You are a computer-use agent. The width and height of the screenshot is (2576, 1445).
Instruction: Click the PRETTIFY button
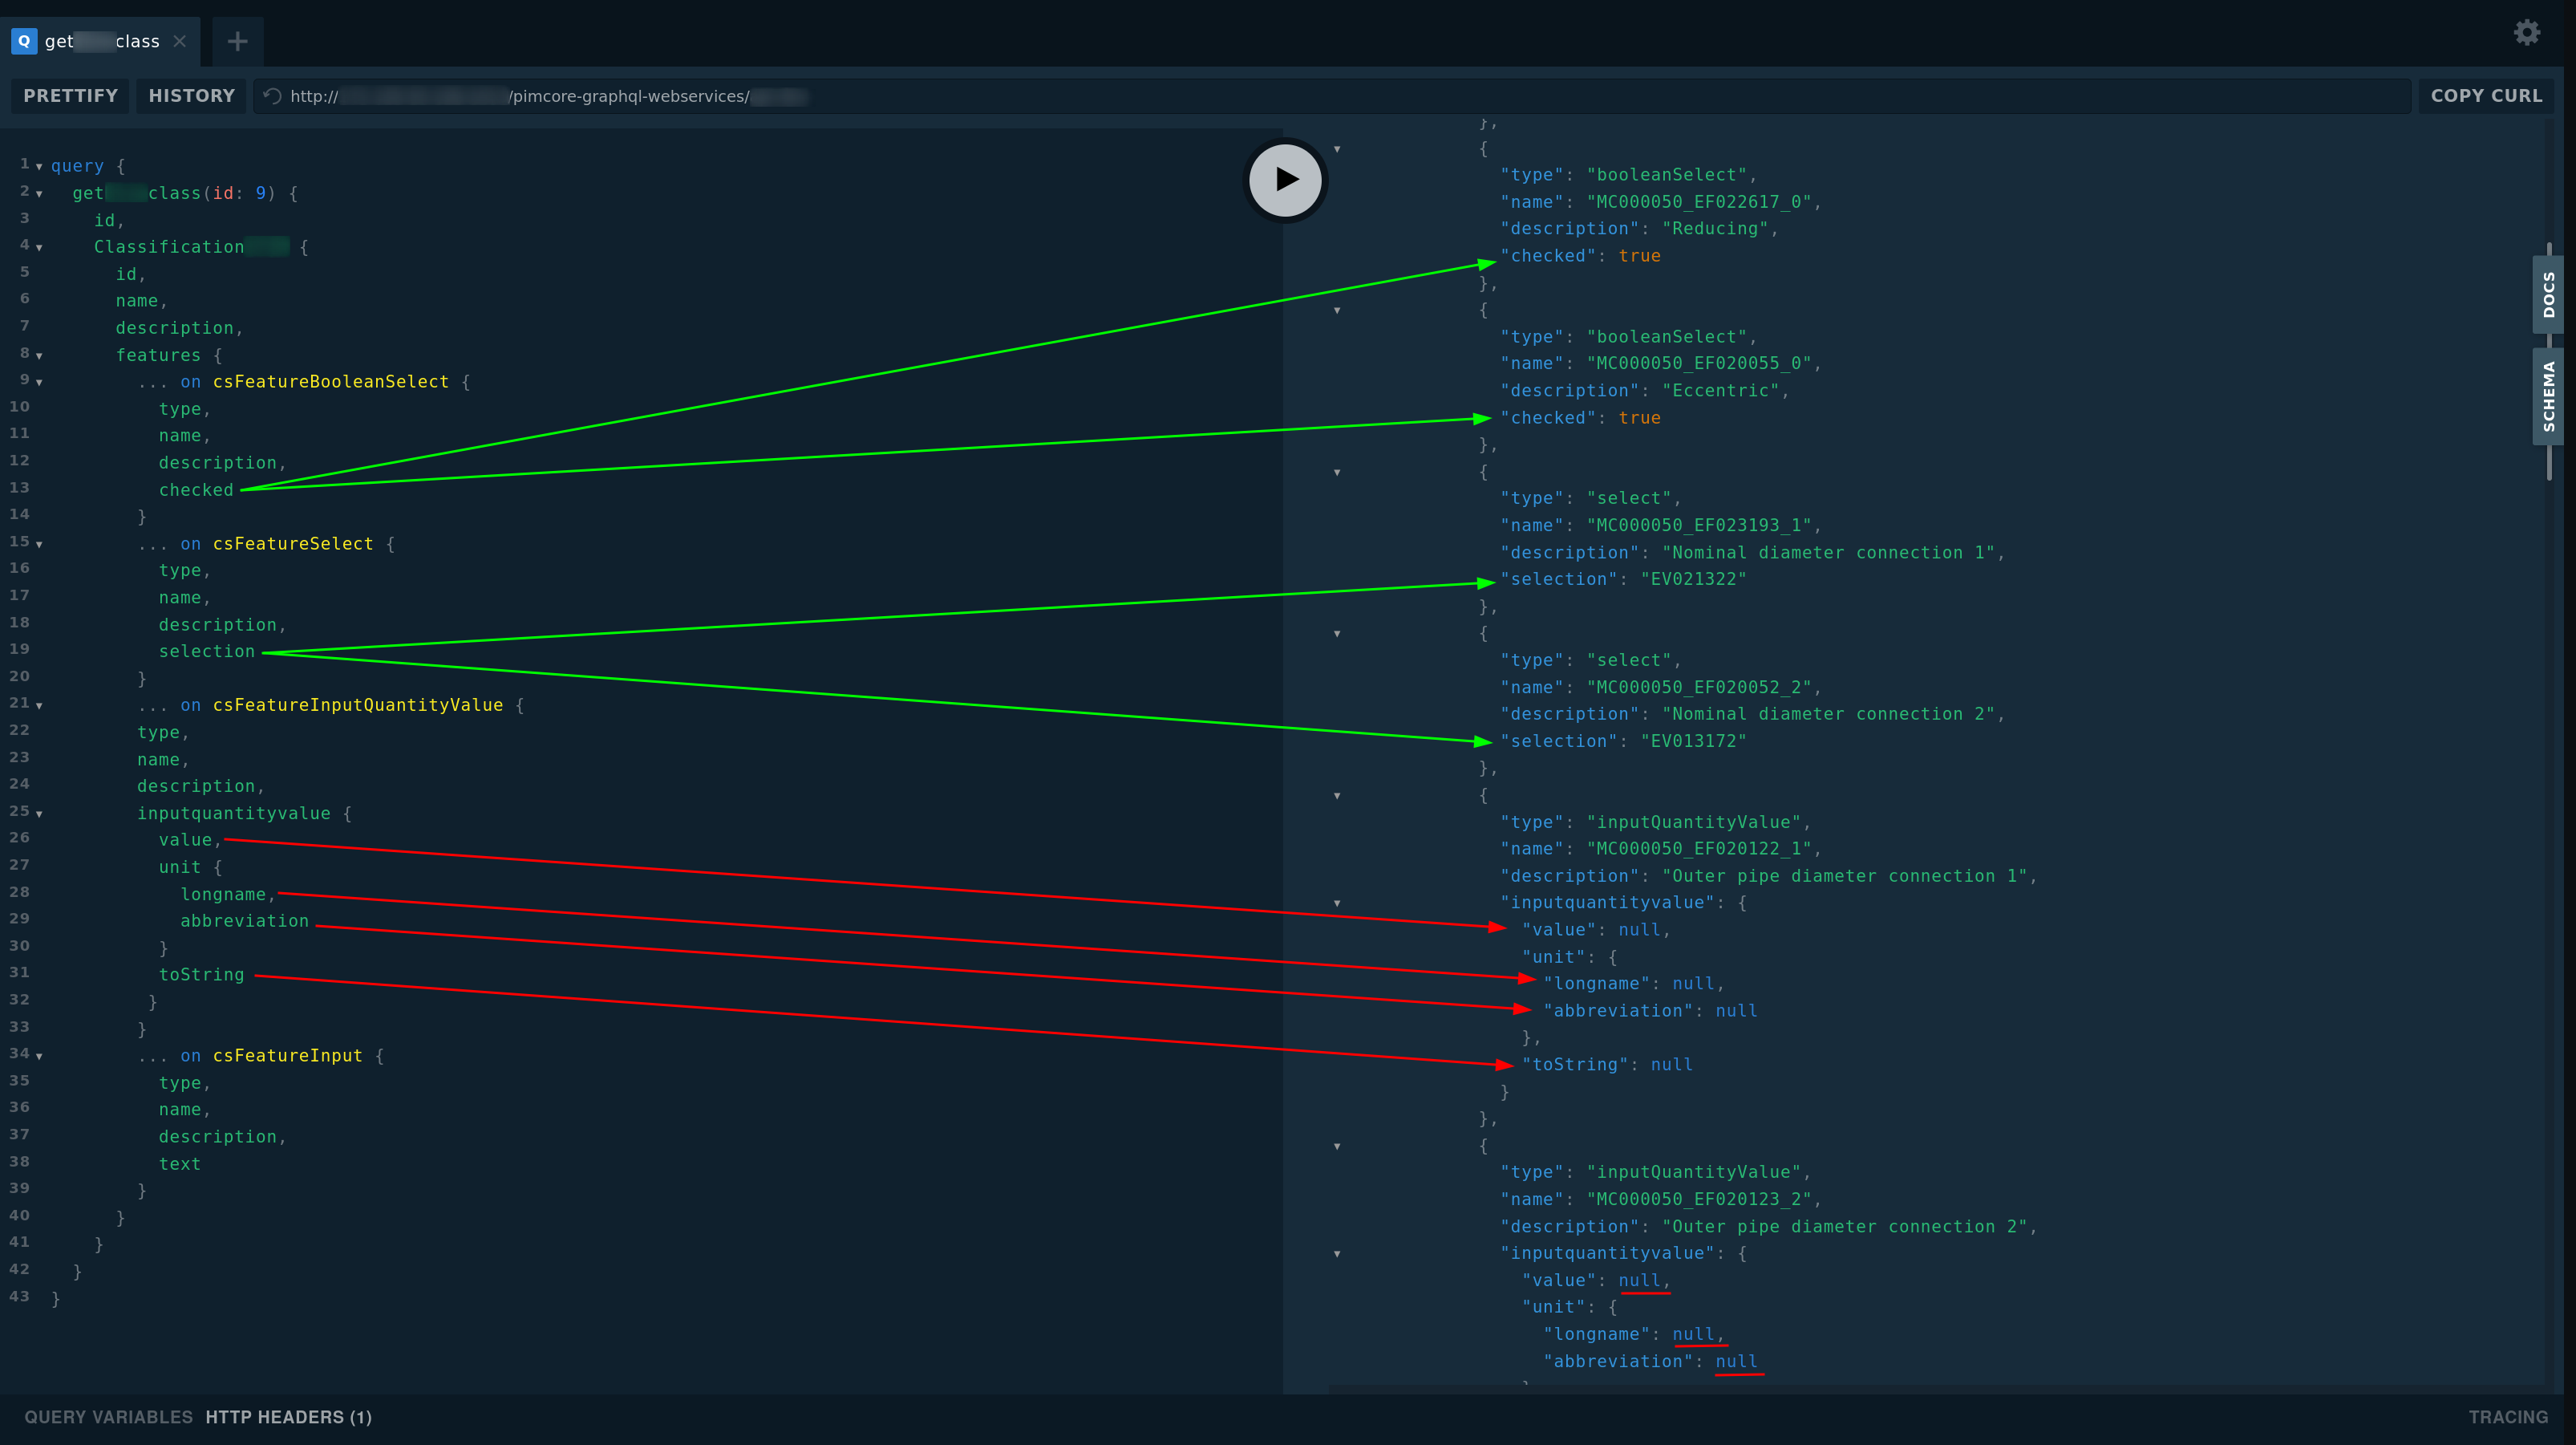click(69, 95)
